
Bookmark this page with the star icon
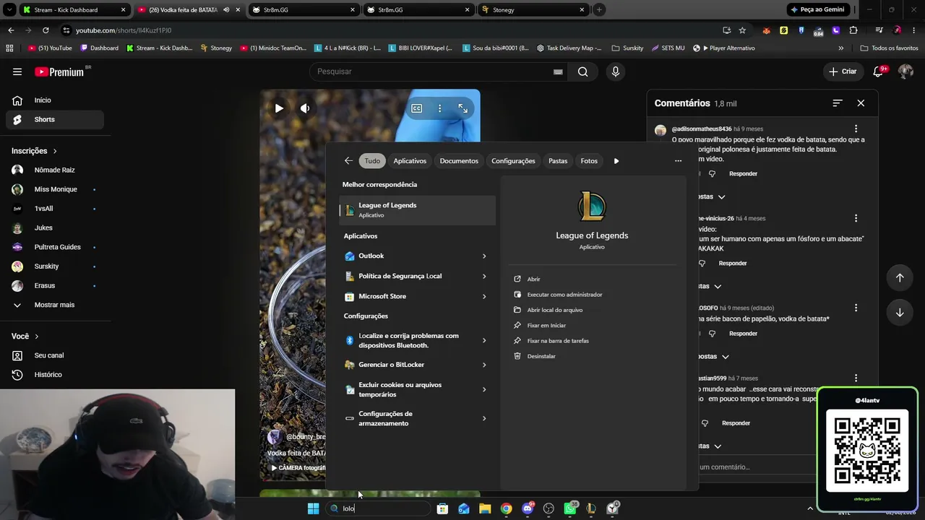[742, 30]
